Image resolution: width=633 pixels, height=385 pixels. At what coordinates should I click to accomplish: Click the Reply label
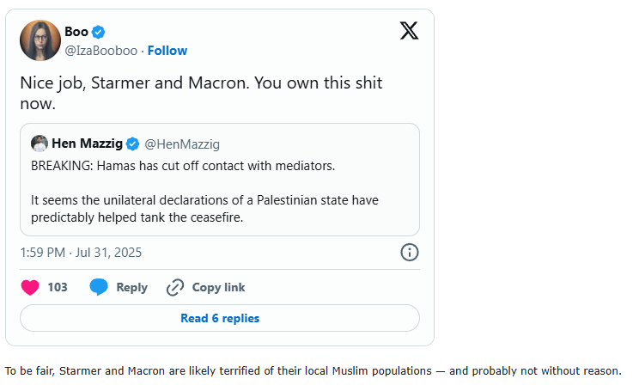click(131, 287)
